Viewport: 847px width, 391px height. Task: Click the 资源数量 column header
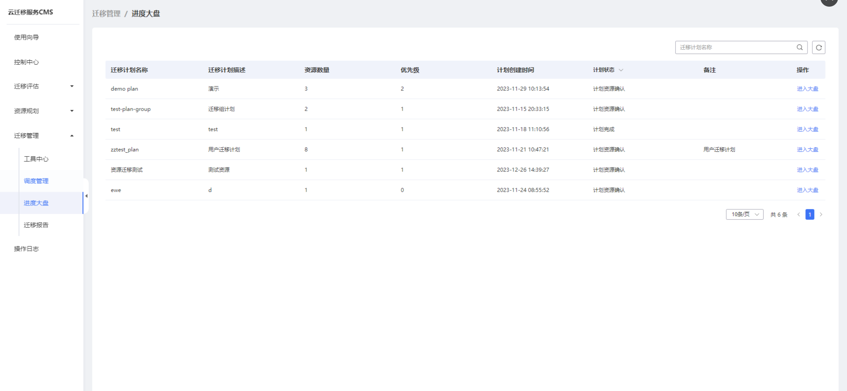[x=317, y=70]
